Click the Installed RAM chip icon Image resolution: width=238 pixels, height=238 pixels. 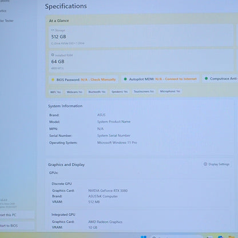(53, 55)
